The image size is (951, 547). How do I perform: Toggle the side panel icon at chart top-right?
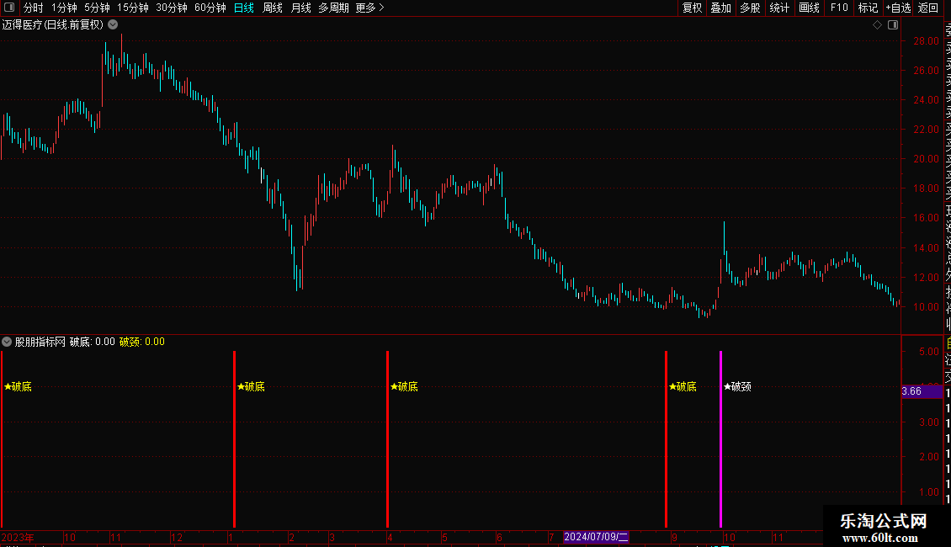pos(893,25)
